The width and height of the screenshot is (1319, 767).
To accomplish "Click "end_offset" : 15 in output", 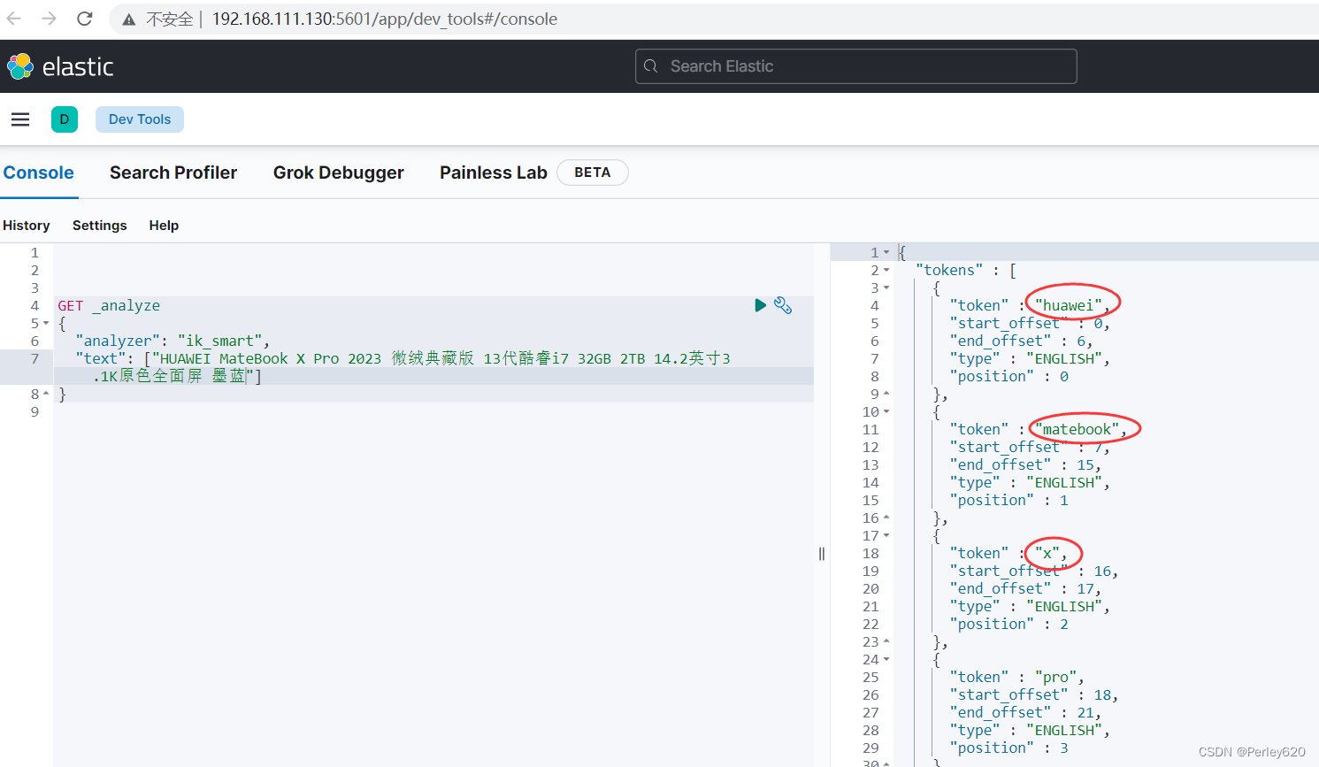I will pos(1025,464).
